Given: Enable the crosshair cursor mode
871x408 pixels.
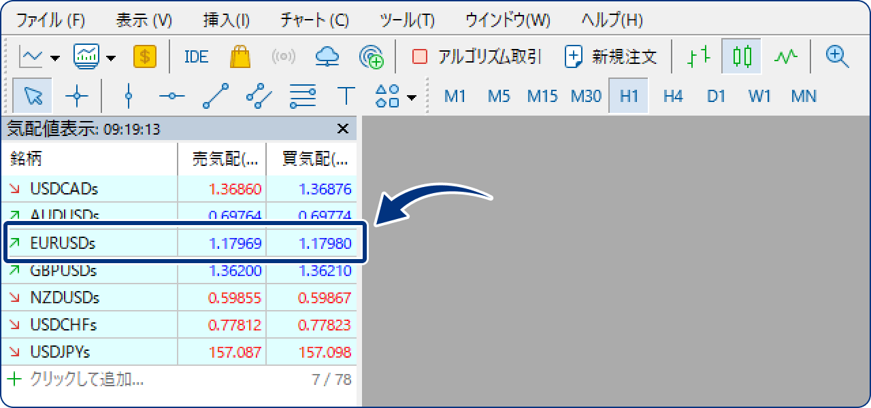Looking at the screenshot, I should pos(77,97).
